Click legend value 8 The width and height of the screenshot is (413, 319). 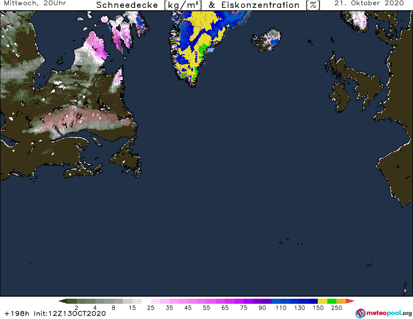(x=113, y=308)
